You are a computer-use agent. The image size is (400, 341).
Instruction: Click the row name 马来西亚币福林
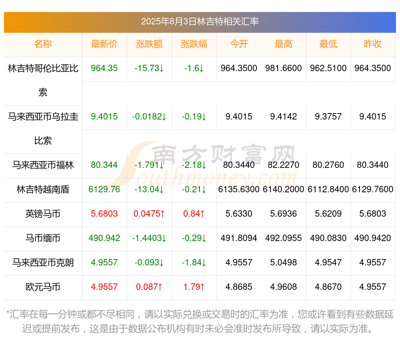click(43, 165)
